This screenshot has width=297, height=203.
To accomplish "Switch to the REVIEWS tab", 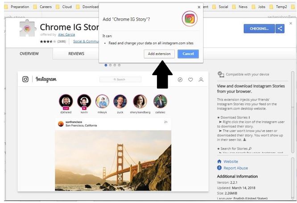I will (76, 54).
